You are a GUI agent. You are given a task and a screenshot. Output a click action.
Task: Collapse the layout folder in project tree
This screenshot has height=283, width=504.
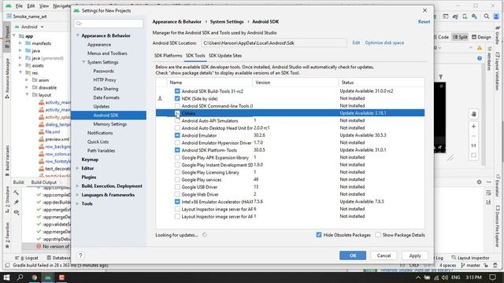point(27,95)
